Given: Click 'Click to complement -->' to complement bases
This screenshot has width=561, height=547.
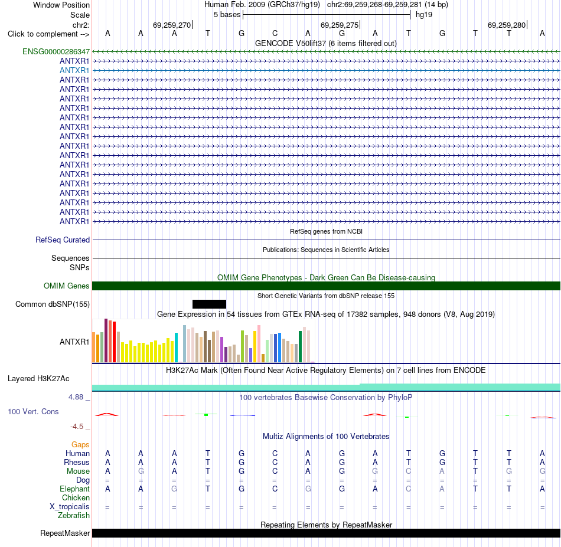Looking at the screenshot, I should click(x=48, y=34).
